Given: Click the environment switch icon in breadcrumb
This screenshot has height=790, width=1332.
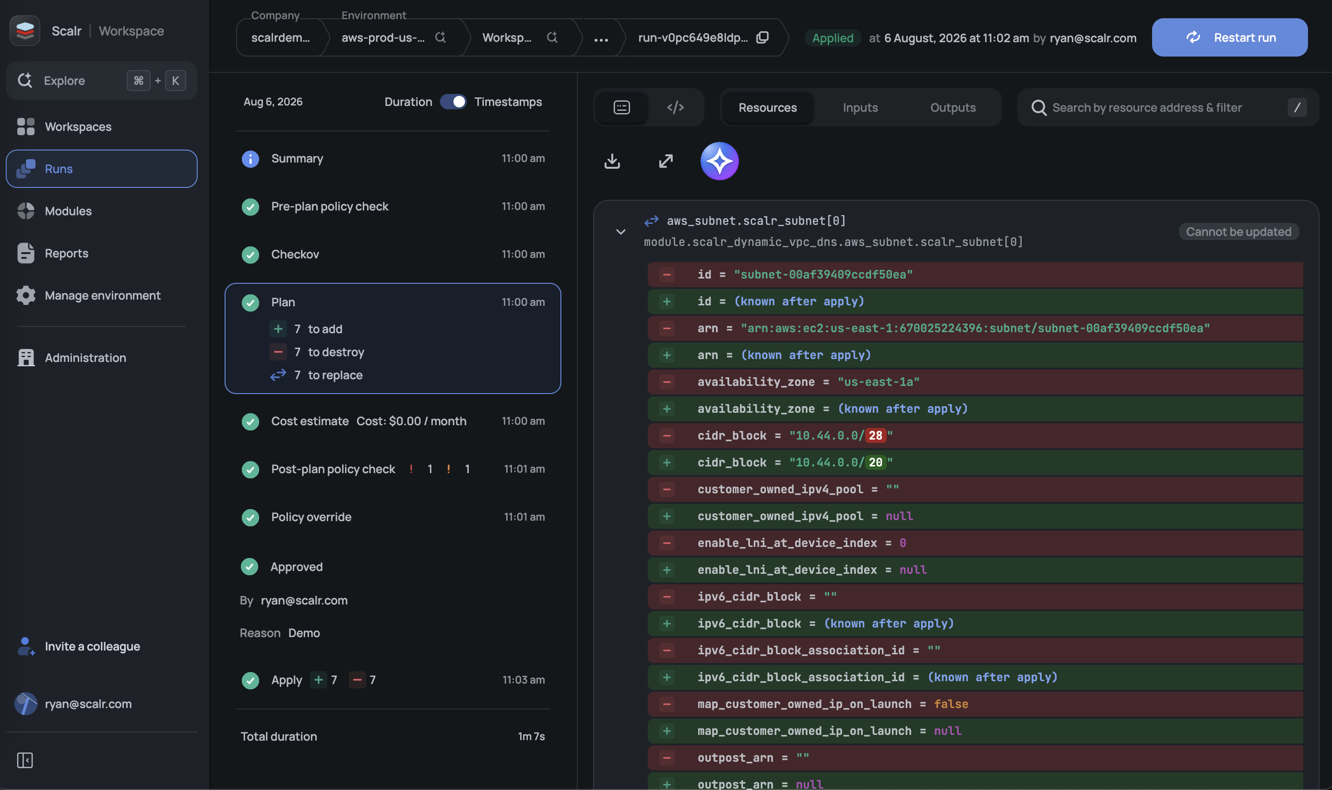Looking at the screenshot, I should point(440,37).
